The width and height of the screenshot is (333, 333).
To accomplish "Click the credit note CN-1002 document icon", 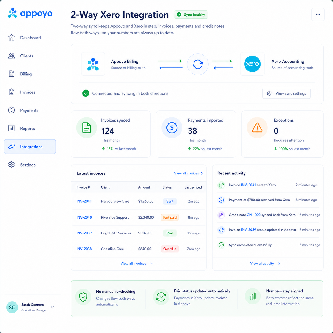I will [x=221, y=215].
